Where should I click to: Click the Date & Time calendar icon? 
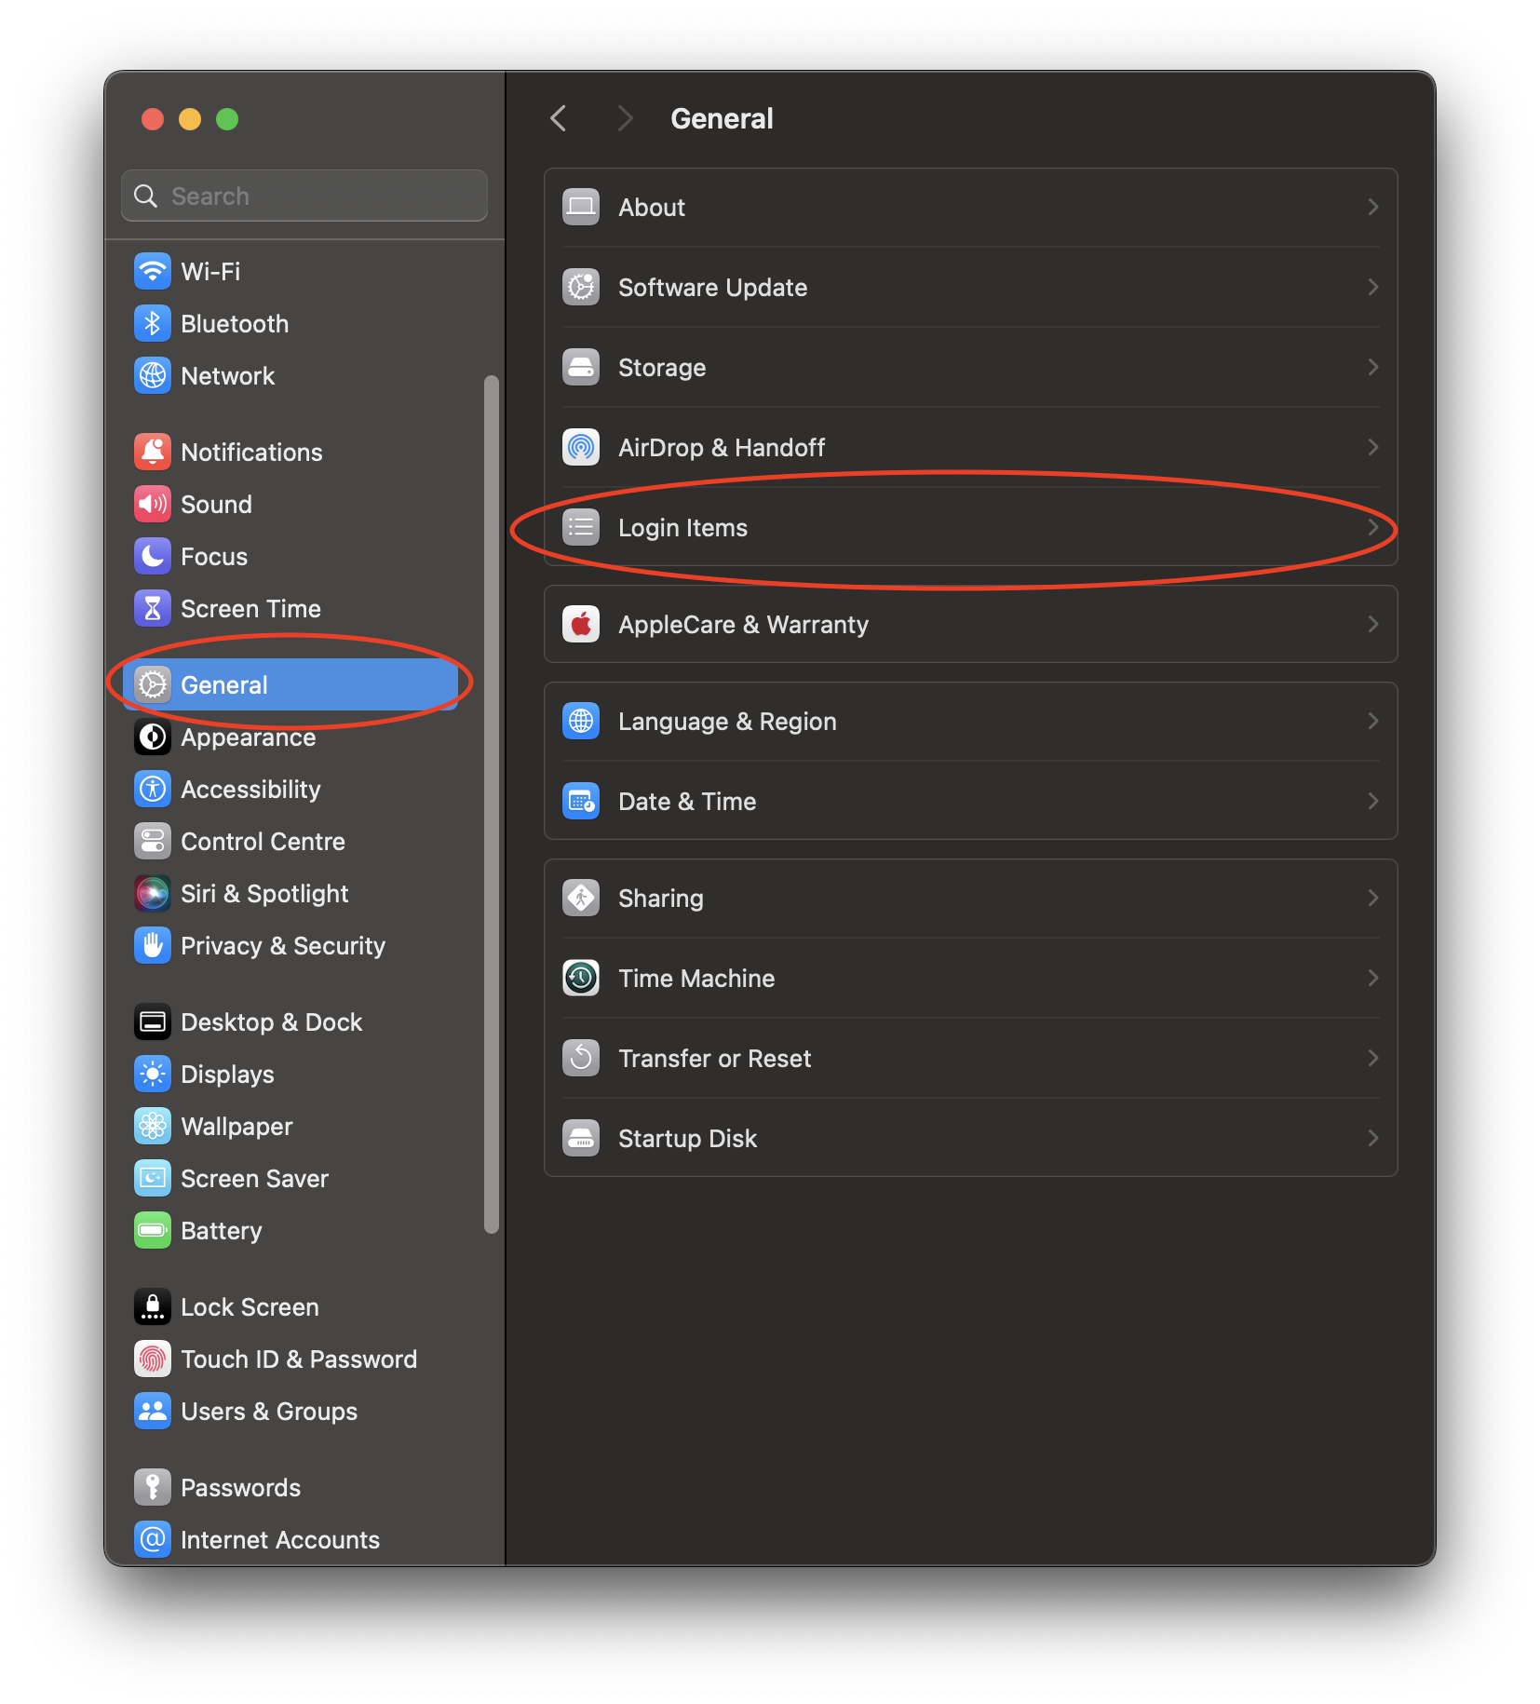click(x=581, y=801)
